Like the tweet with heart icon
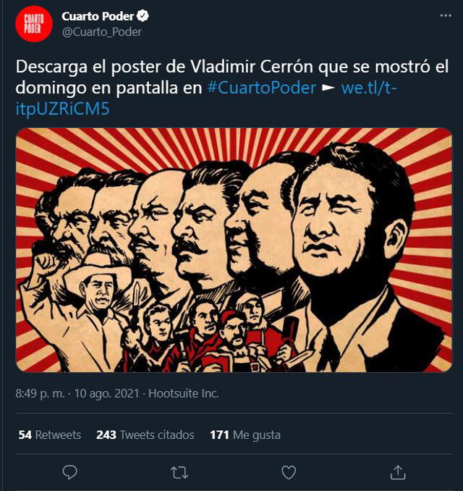The height and width of the screenshot is (491, 463). (x=289, y=472)
